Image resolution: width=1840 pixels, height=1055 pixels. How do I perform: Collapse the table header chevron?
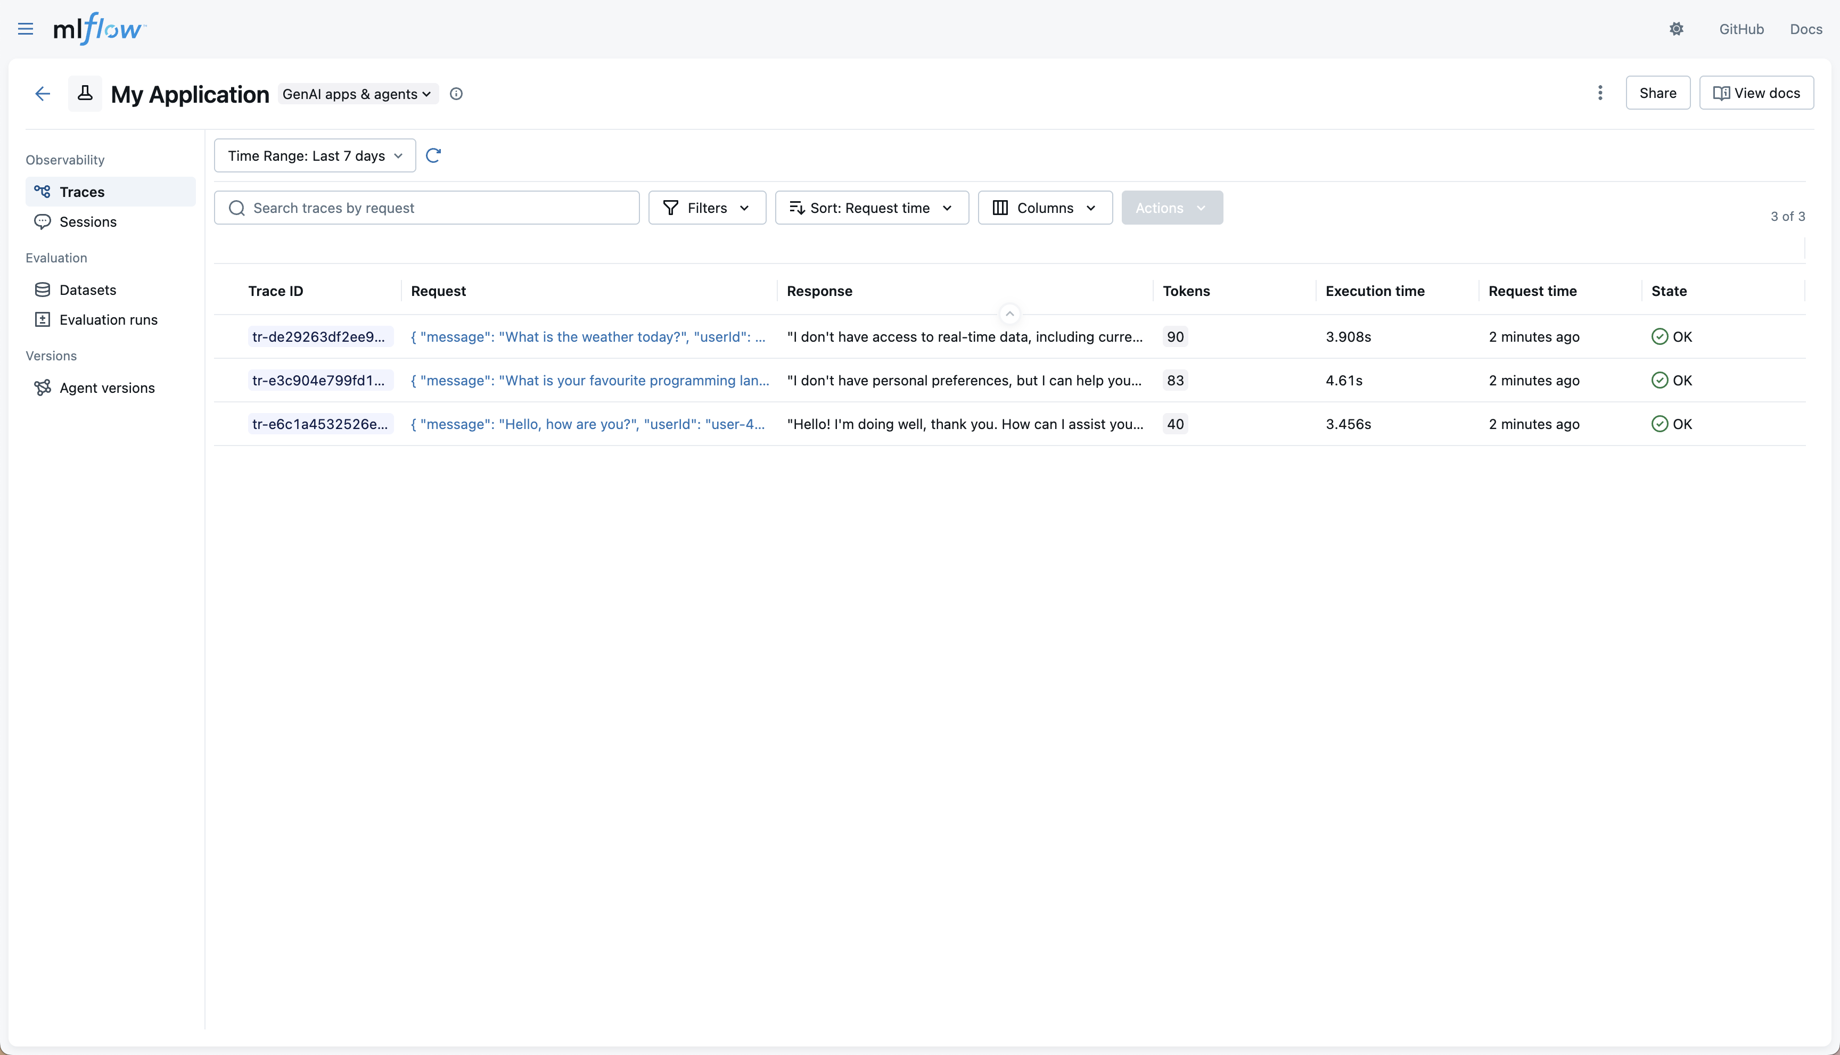1009,314
